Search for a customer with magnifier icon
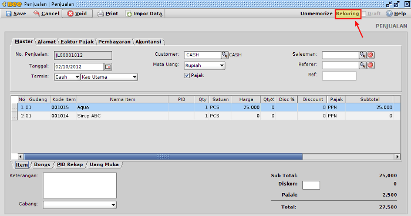Image resolution: width=411 pixels, height=216 pixels. [x=225, y=55]
